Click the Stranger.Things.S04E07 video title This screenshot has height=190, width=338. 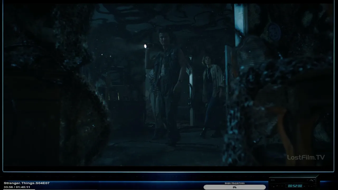27,183
